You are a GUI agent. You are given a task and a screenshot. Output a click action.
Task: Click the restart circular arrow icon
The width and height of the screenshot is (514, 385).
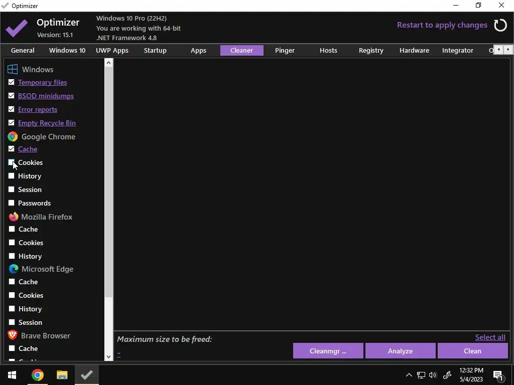coord(500,25)
